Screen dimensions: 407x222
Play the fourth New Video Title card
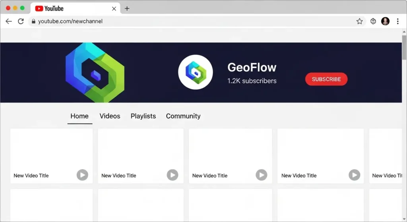click(354, 175)
